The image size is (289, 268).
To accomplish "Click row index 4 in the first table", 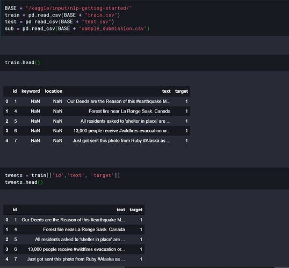I will [7, 141].
